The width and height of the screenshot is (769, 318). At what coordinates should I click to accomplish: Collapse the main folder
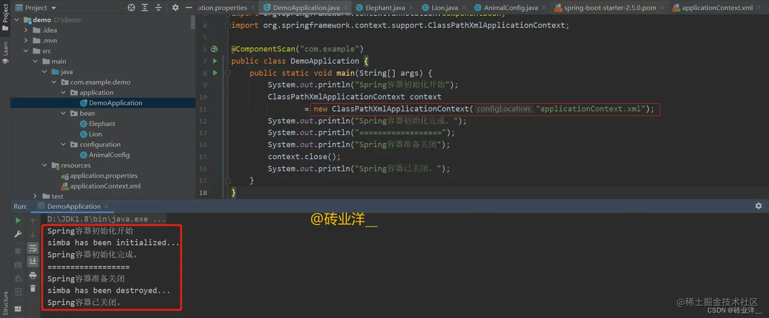36,61
